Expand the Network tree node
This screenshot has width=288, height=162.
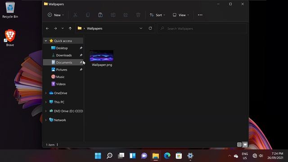pyautogui.click(x=46, y=120)
